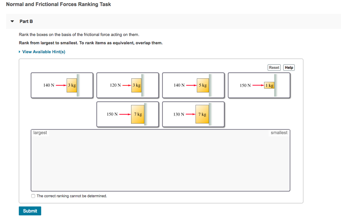Click the Part B header label
The image size is (341, 224).
26,21
